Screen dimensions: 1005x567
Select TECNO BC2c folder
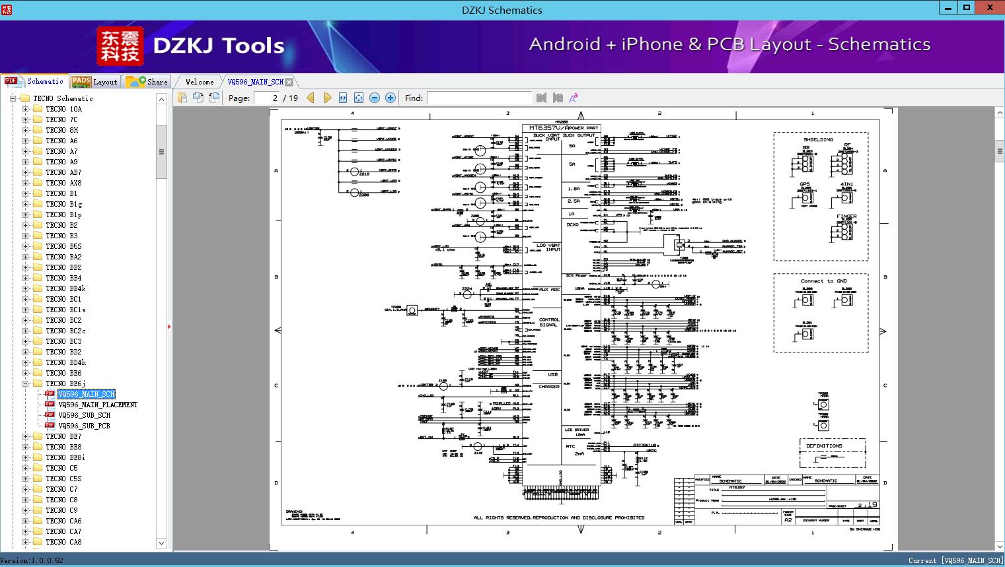[x=65, y=331]
